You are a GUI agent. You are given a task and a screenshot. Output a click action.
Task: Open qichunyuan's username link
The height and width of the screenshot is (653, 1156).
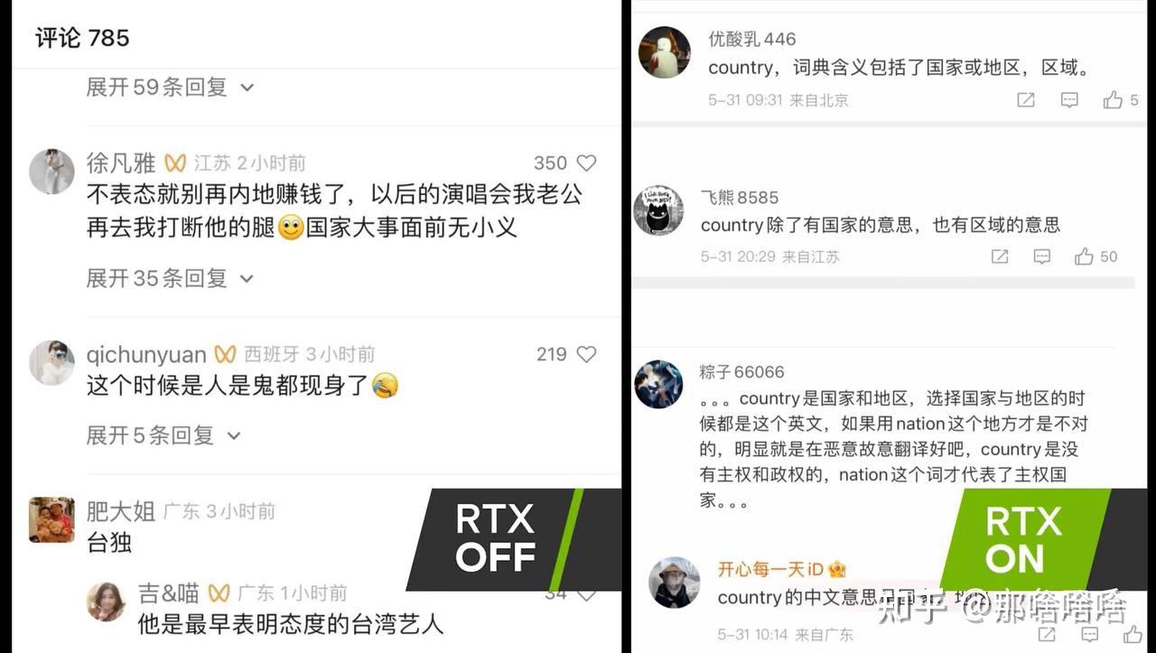[x=146, y=354]
